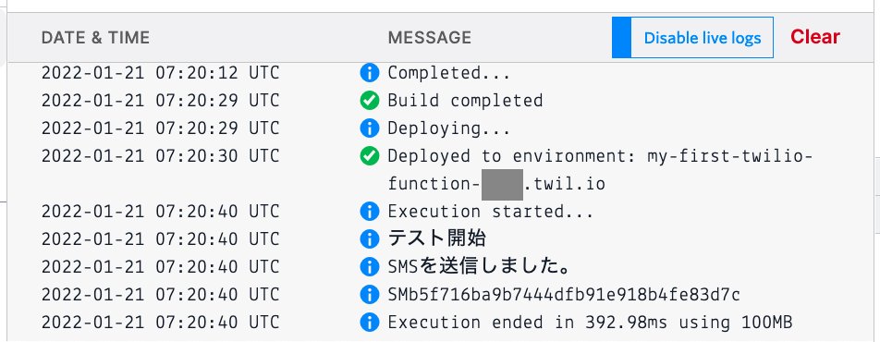Click the info icon beside Completed... message
Screen dimensions: 880x342
pyautogui.click(x=369, y=72)
